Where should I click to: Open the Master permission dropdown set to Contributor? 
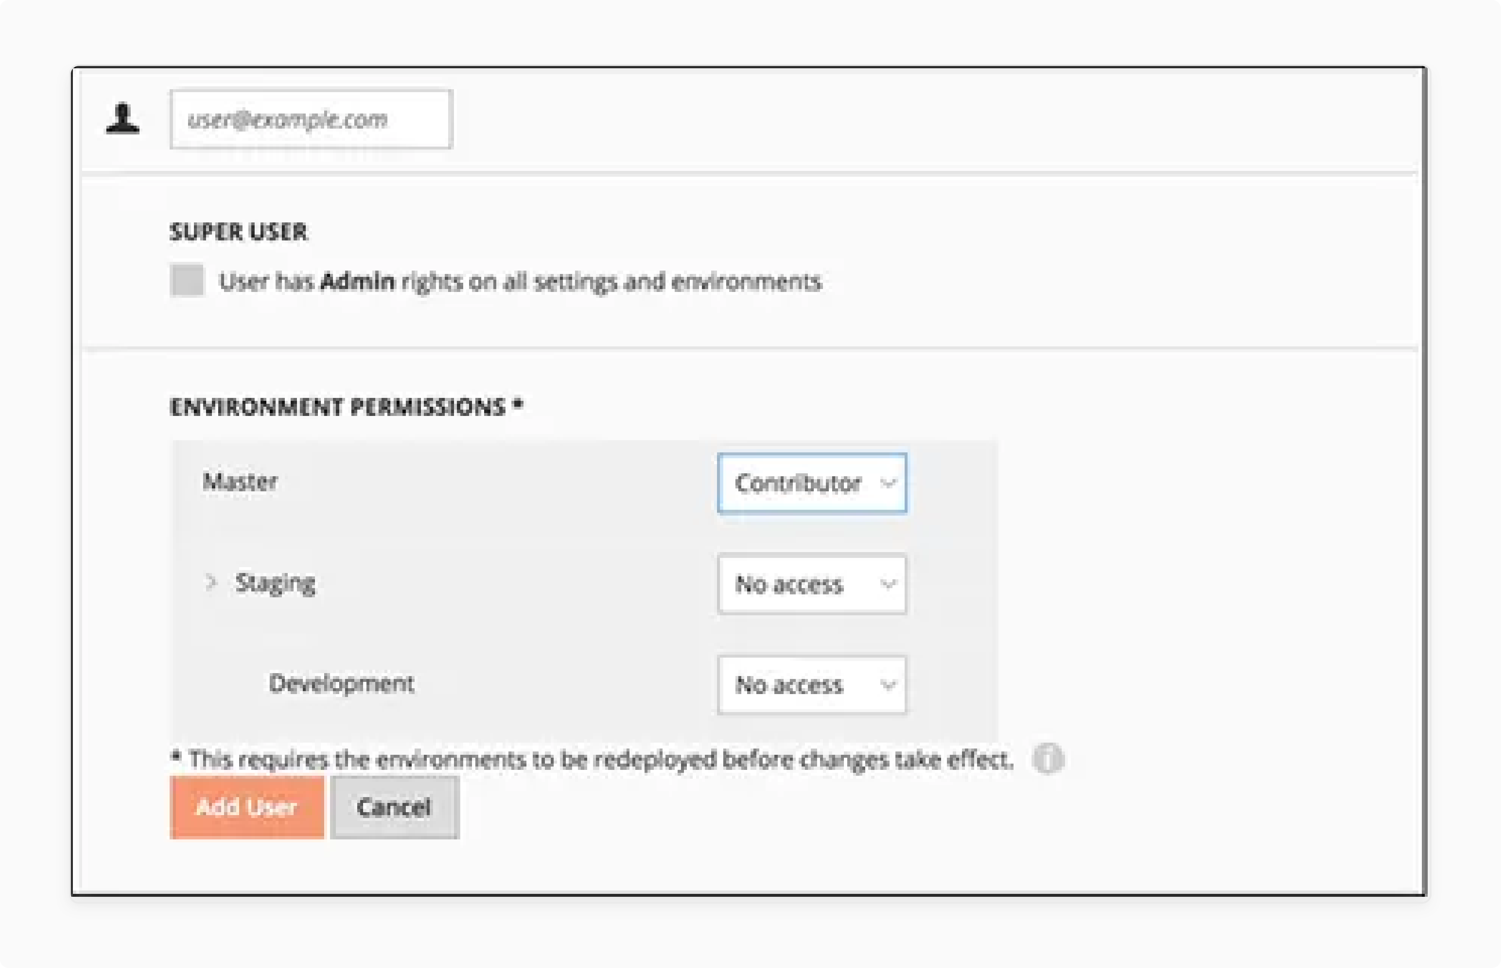click(812, 483)
